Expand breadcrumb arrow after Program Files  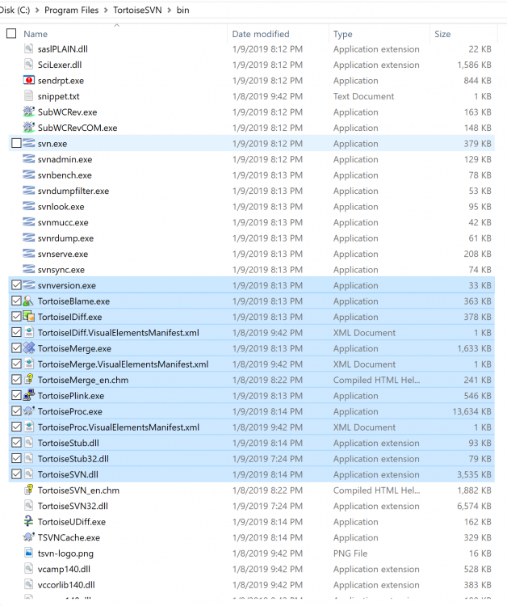tap(106, 11)
